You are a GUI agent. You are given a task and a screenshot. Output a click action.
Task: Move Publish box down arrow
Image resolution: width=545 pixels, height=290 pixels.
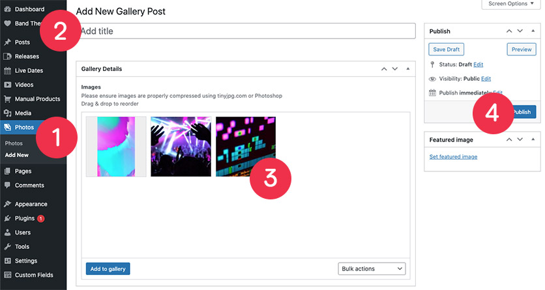pyautogui.click(x=520, y=31)
